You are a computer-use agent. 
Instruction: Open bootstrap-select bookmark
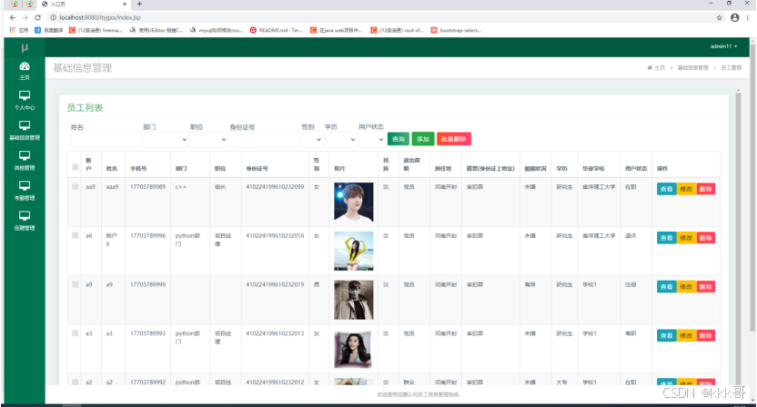coord(456,30)
